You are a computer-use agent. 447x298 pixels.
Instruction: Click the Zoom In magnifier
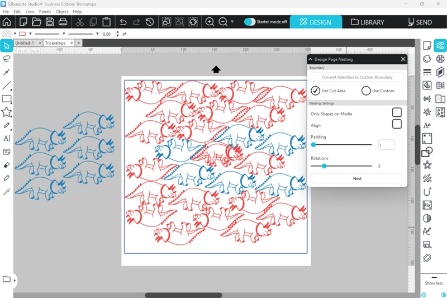tap(210, 22)
